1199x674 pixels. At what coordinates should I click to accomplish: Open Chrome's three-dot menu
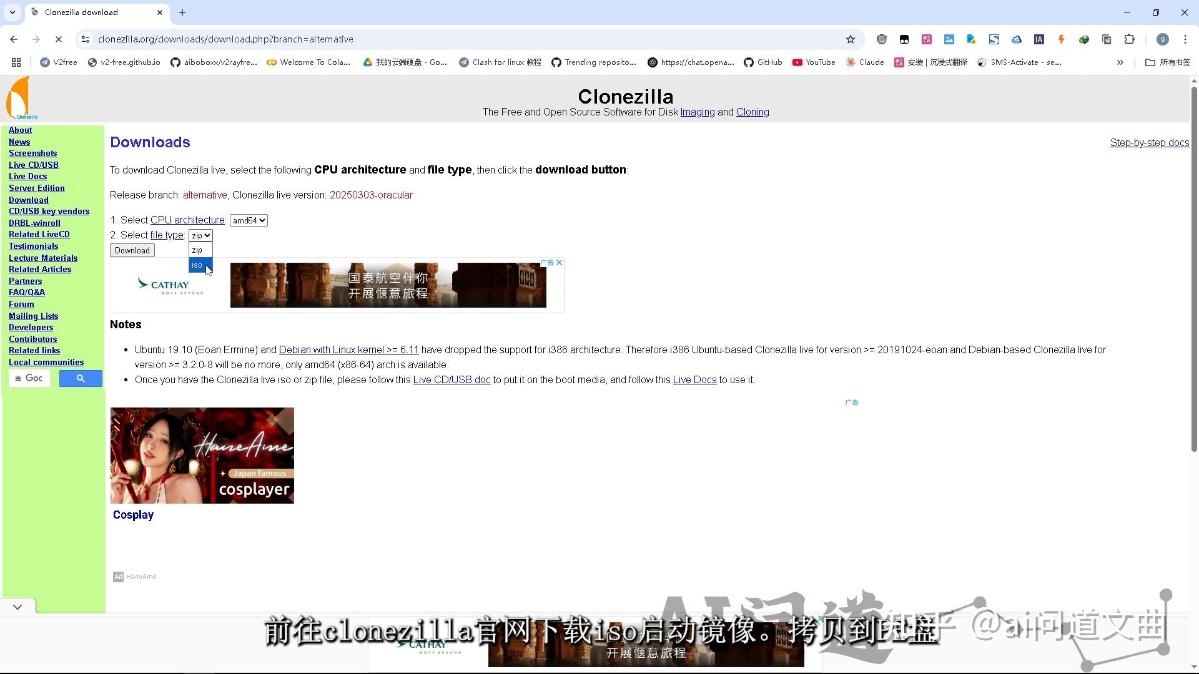(1185, 39)
